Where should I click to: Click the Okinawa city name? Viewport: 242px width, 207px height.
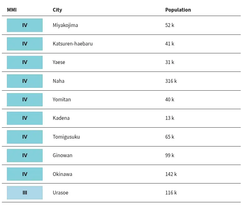[x=62, y=174]
